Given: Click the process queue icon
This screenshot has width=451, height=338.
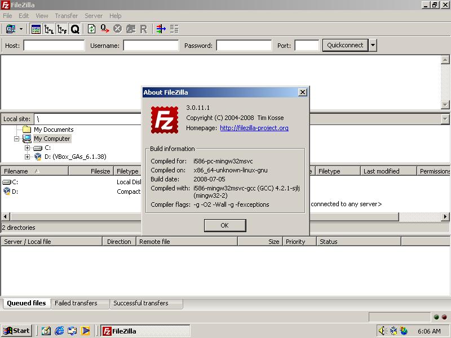Looking at the screenshot, I should click(x=105, y=29).
